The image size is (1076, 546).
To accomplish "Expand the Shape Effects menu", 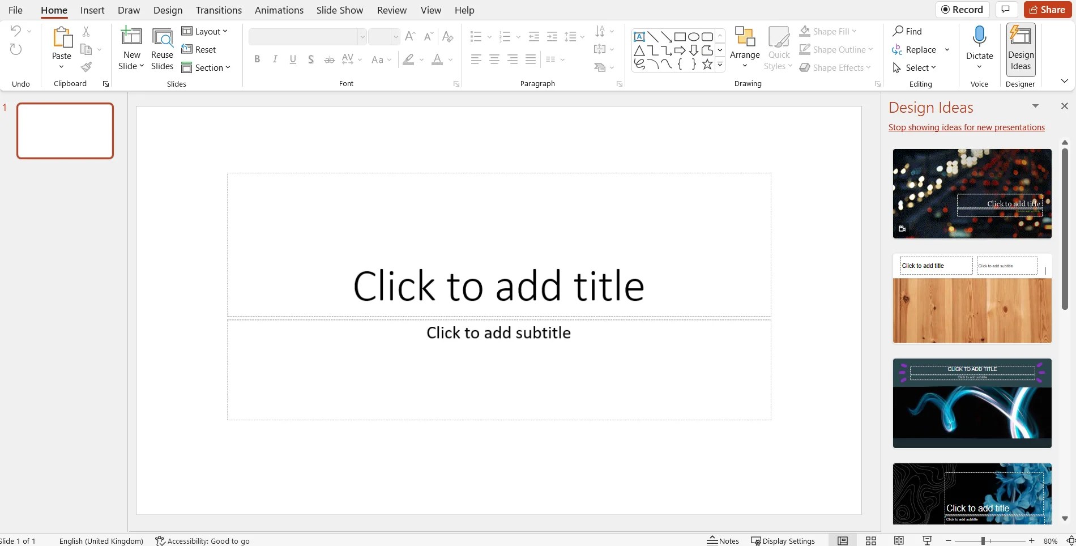I will tap(835, 67).
